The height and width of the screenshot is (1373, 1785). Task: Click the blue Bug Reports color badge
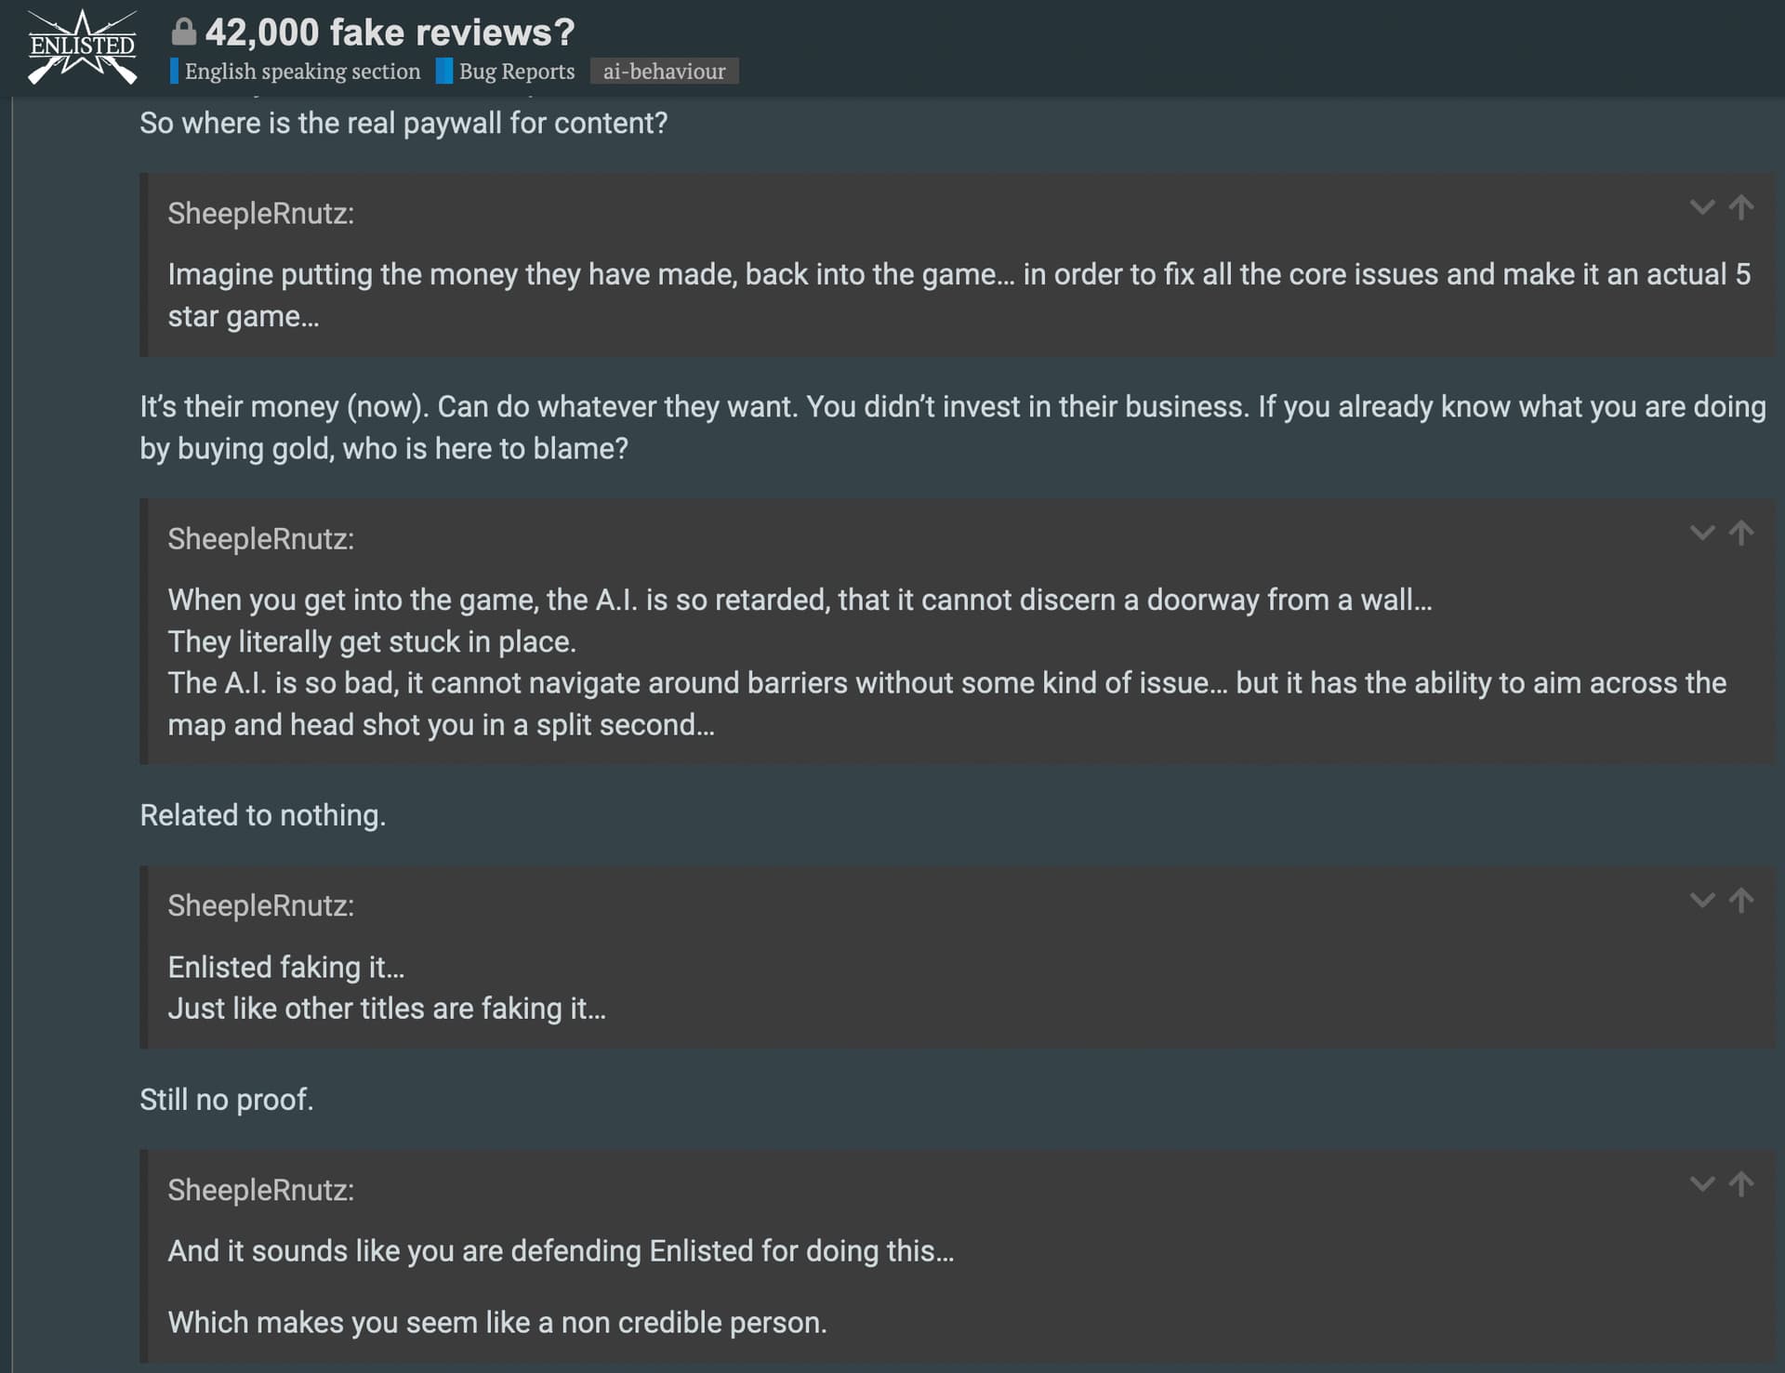click(444, 72)
